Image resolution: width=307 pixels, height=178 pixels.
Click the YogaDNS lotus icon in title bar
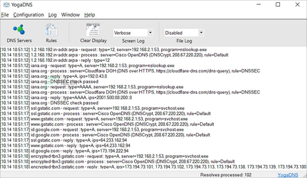coord(6,5)
